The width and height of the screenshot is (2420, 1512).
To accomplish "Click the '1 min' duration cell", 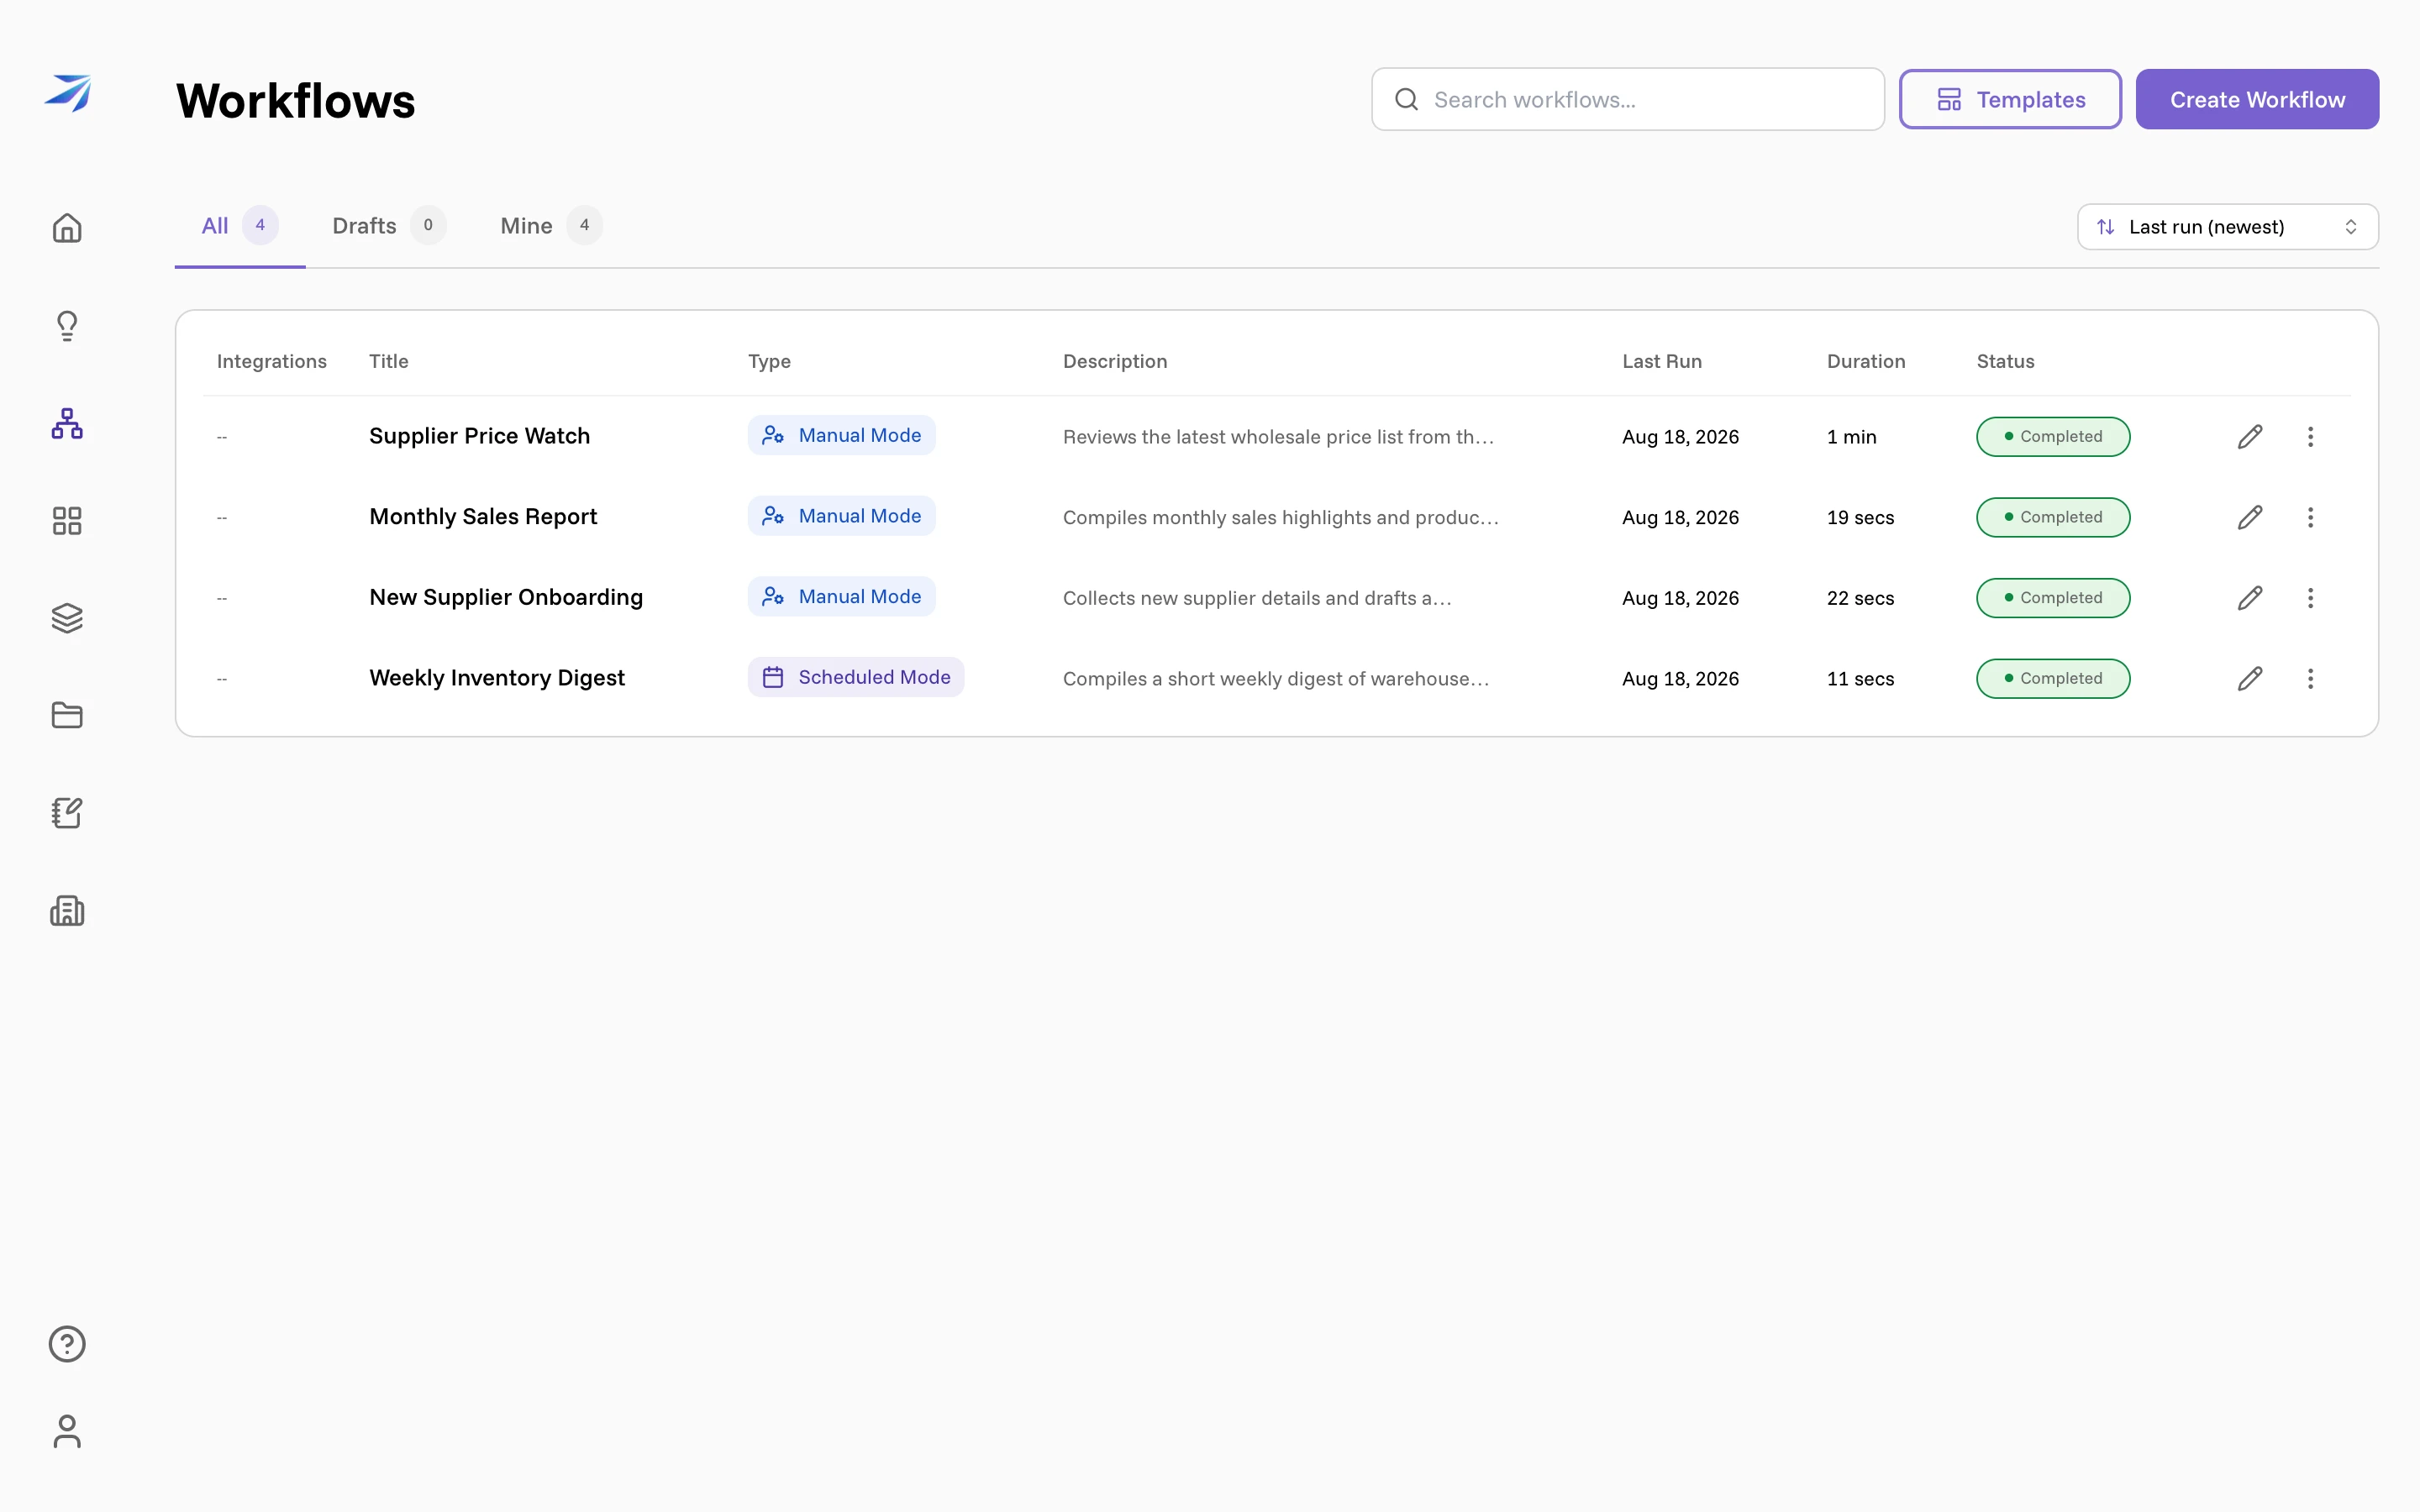I will [x=1851, y=437].
